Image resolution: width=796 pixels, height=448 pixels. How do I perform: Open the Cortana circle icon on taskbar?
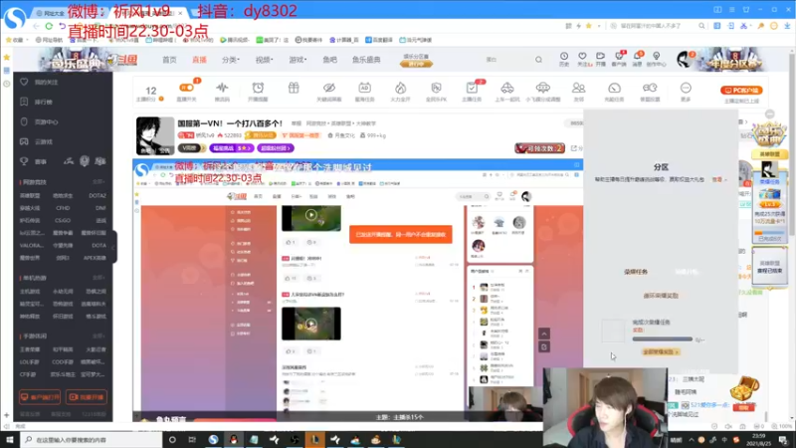(x=172, y=440)
